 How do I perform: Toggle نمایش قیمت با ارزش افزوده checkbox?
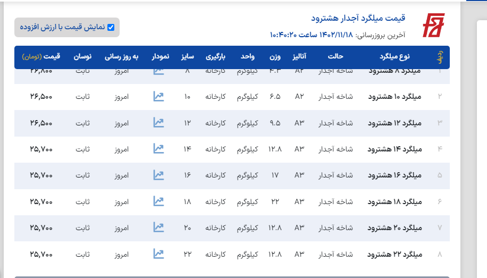coord(111,27)
